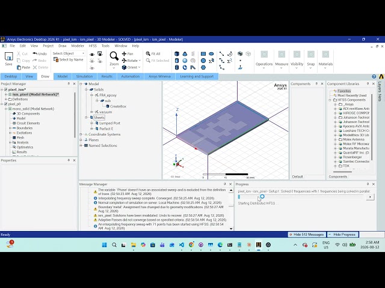Click the Progress panel arrow button
Image resolution: width=385 pixels, height=288 pixels.
coord(370,197)
